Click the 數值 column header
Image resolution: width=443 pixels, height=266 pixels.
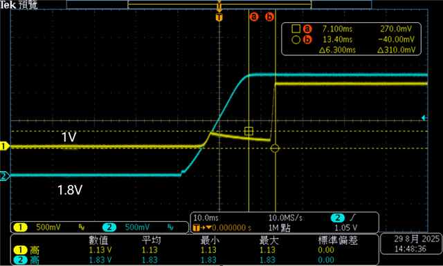coord(98,240)
